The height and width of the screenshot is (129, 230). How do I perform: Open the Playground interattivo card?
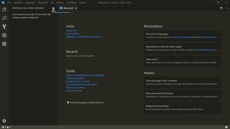pyautogui.click(x=182, y=107)
